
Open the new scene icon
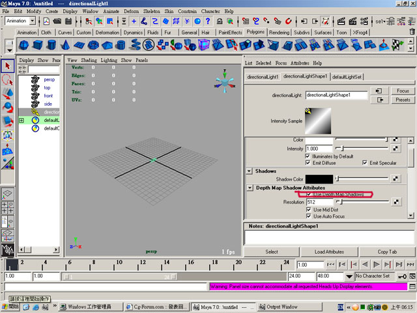click(x=46, y=21)
